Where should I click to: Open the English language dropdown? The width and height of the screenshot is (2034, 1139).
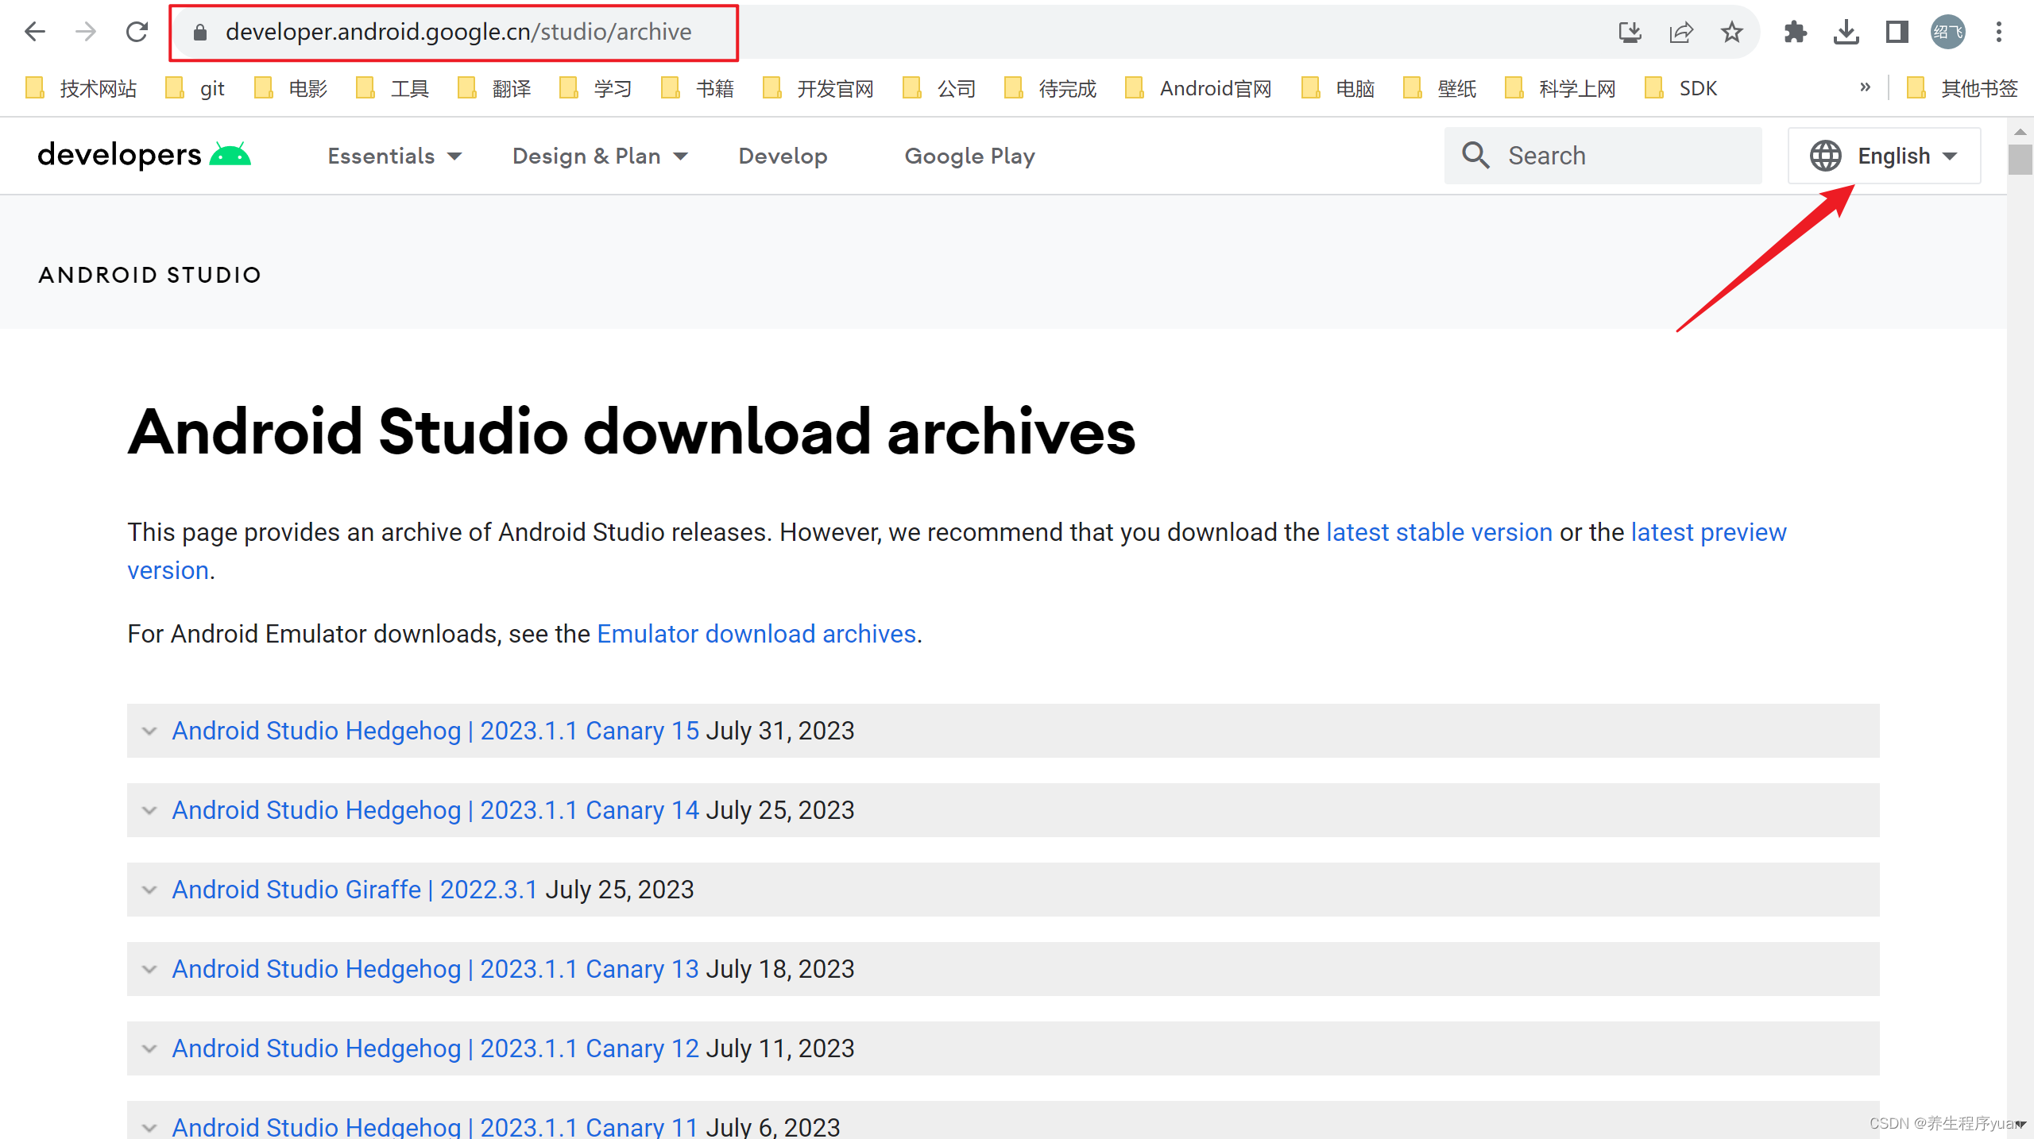tap(1884, 156)
